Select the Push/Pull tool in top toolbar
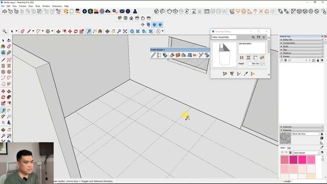 [x=58, y=31]
